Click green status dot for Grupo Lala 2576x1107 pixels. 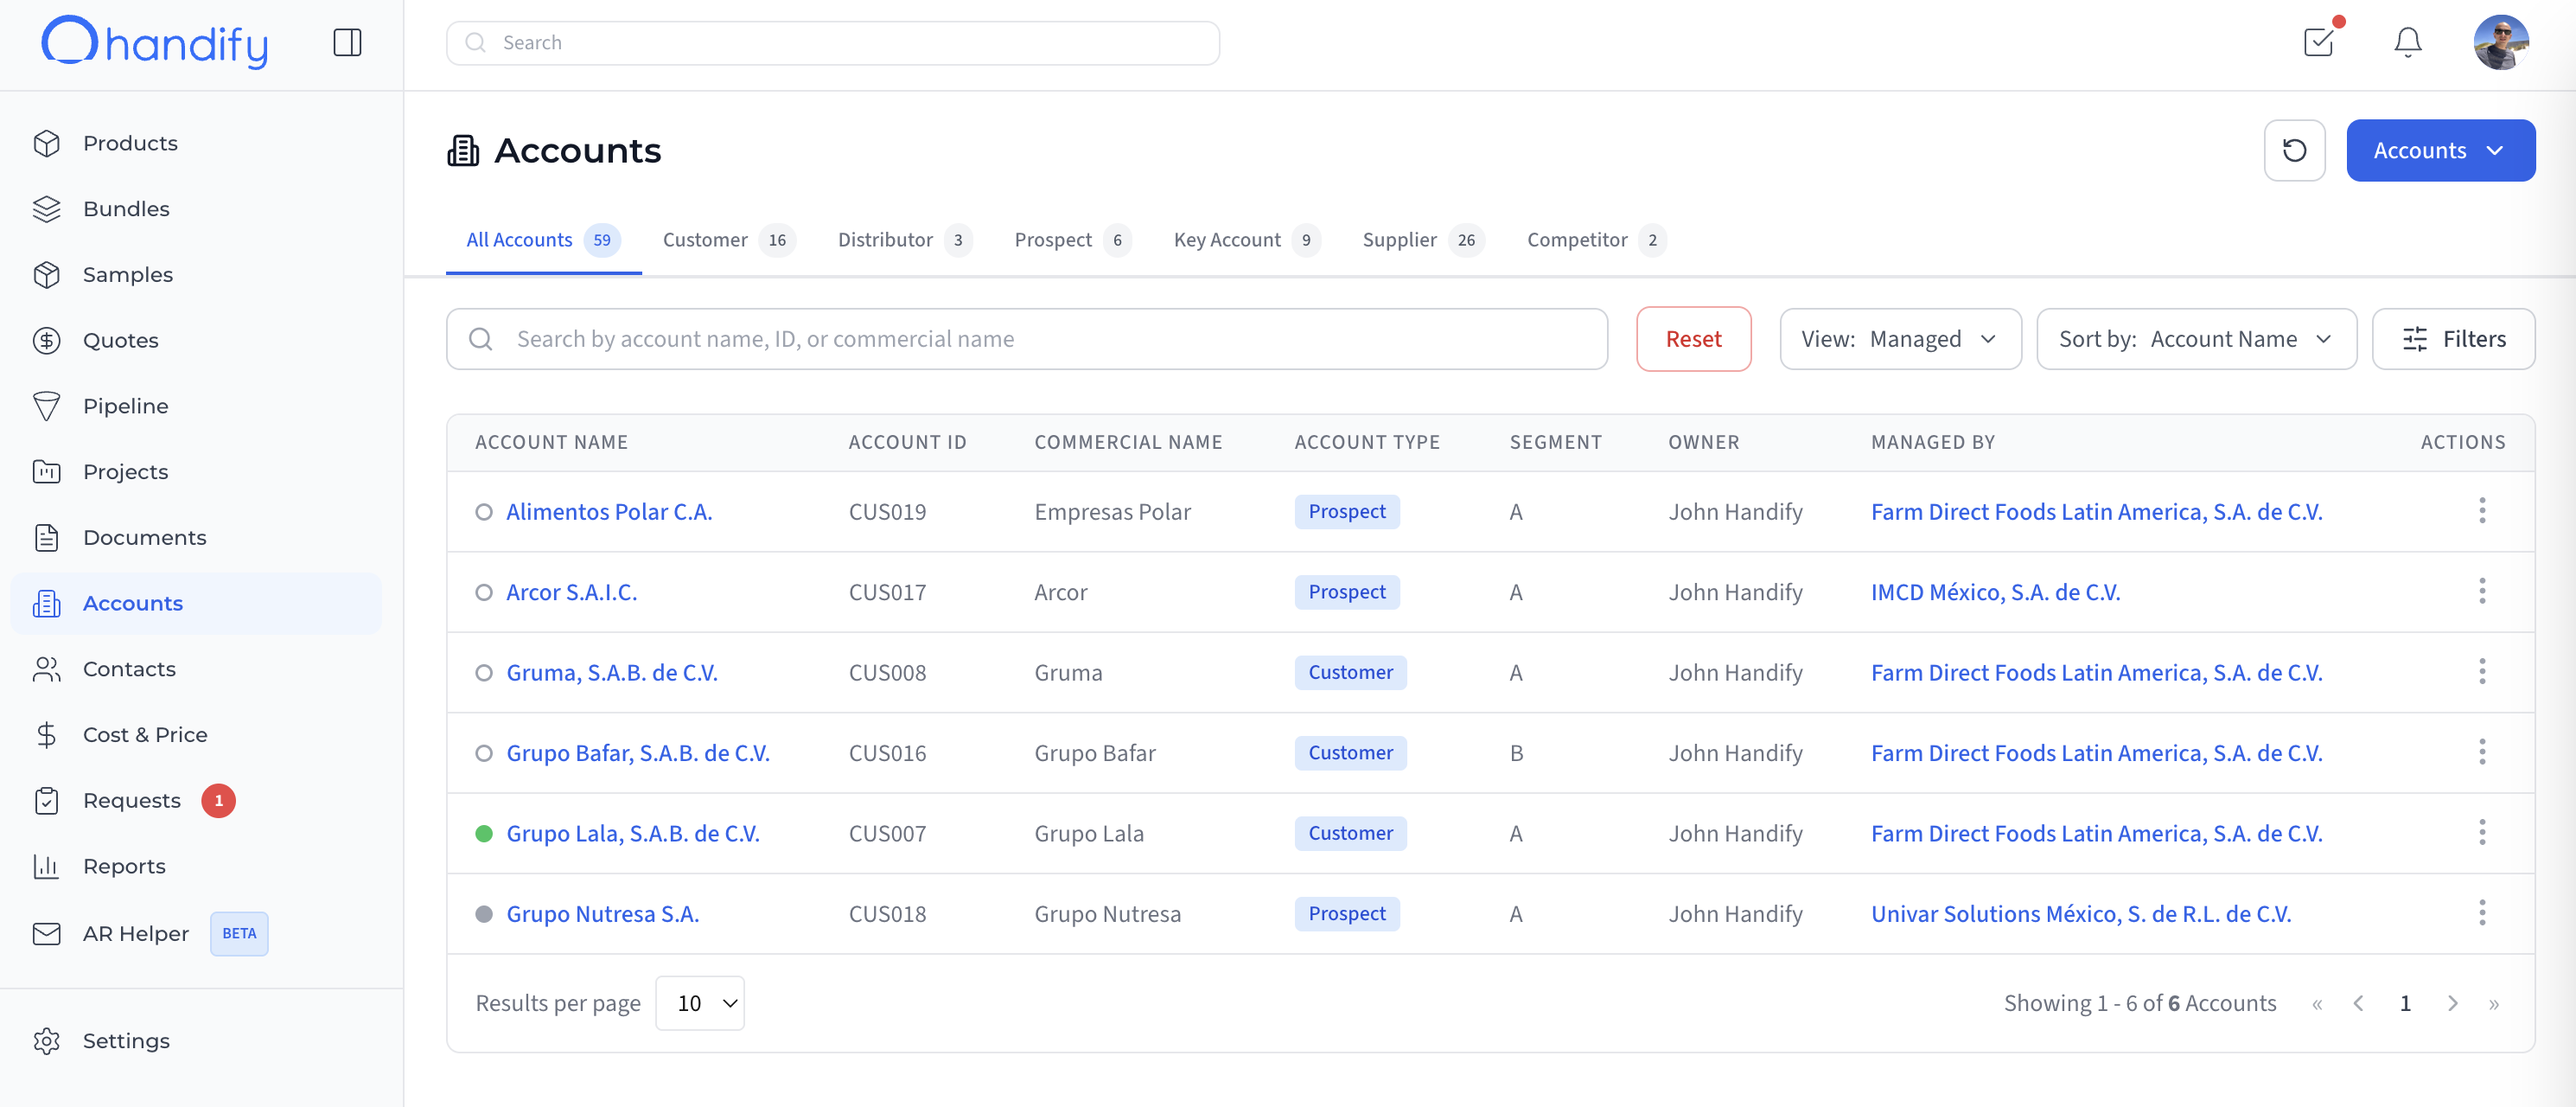(484, 834)
